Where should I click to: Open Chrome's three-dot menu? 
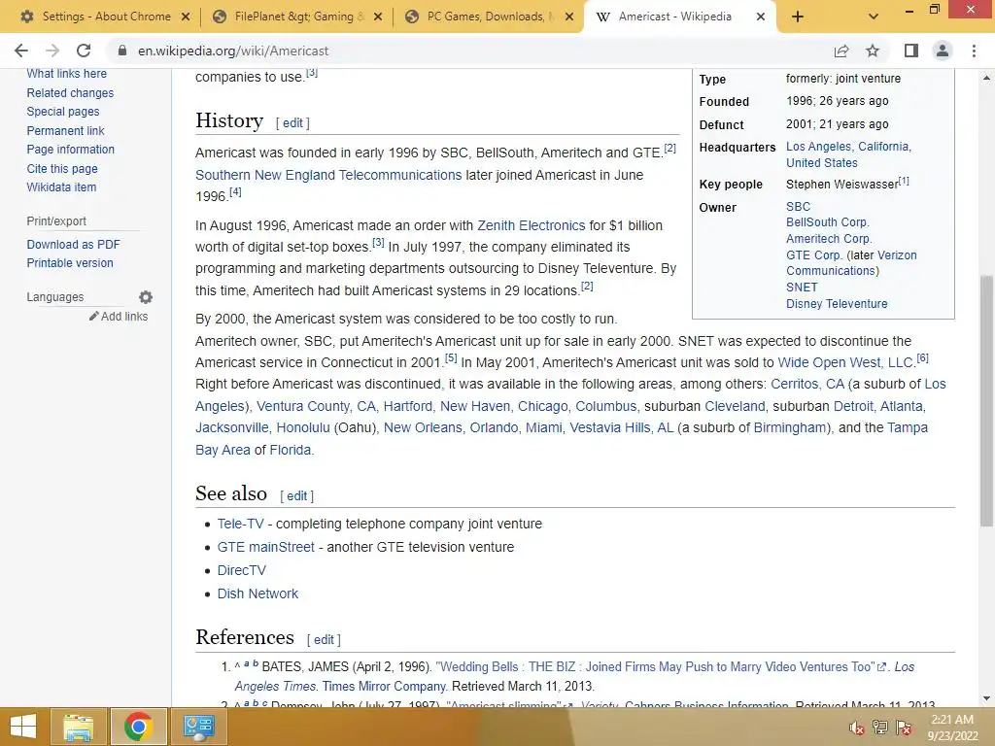point(974,51)
